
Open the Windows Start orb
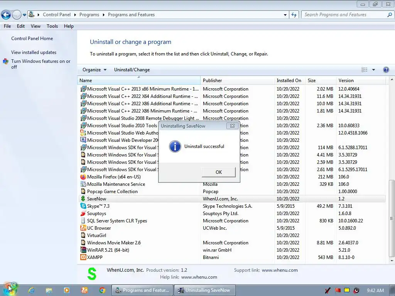[10, 289]
